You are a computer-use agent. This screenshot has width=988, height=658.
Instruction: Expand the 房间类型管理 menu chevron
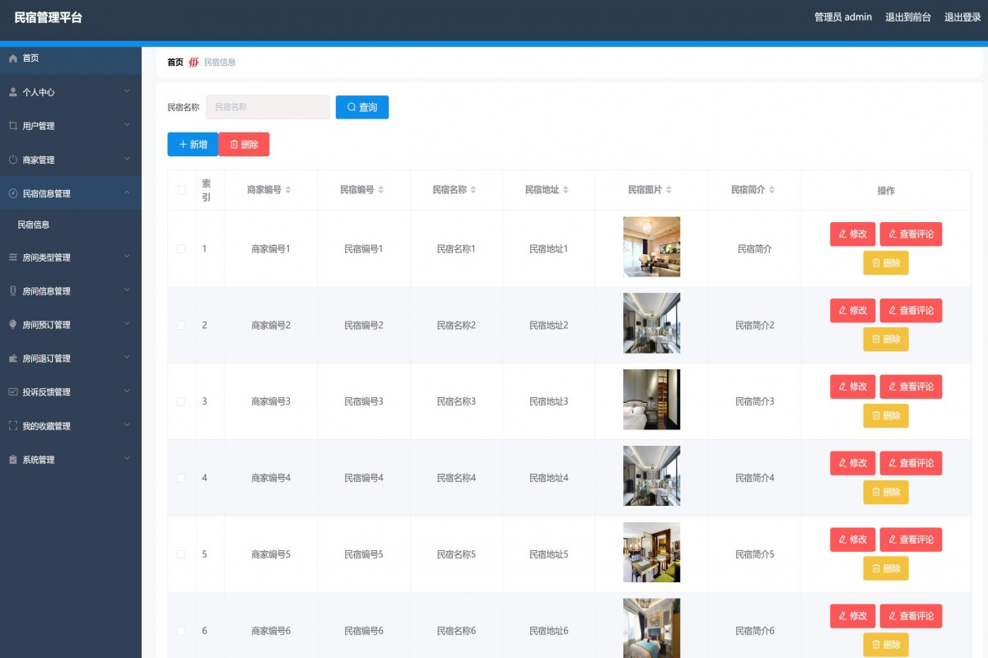pos(126,257)
